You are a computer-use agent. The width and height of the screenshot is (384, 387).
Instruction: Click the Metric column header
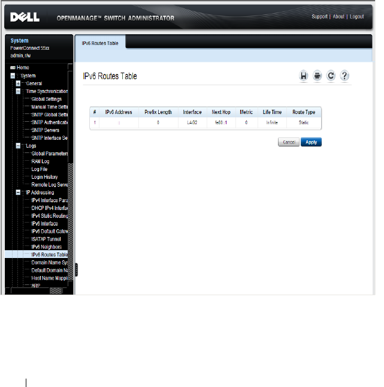(x=246, y=112)
